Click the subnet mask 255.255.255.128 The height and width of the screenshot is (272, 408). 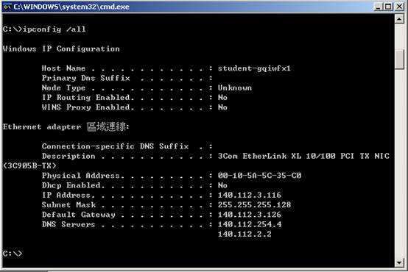(254, 204)
